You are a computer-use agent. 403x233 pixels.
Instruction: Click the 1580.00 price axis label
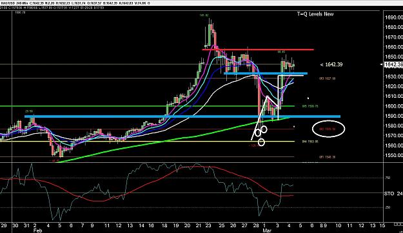coord(394,126)
